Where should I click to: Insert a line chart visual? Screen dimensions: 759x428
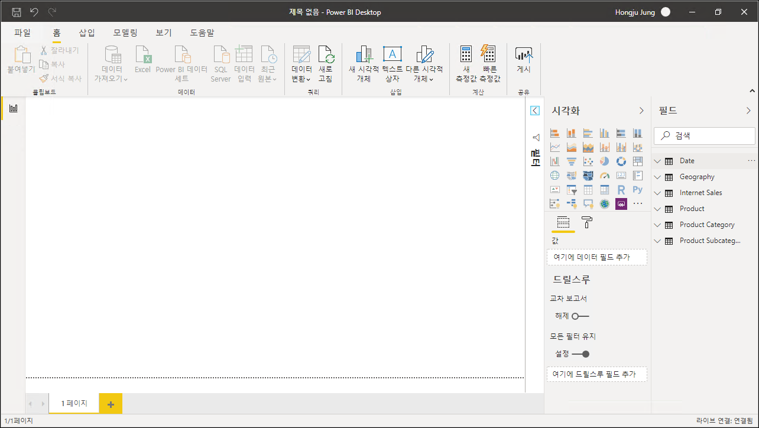coord(554,147)
